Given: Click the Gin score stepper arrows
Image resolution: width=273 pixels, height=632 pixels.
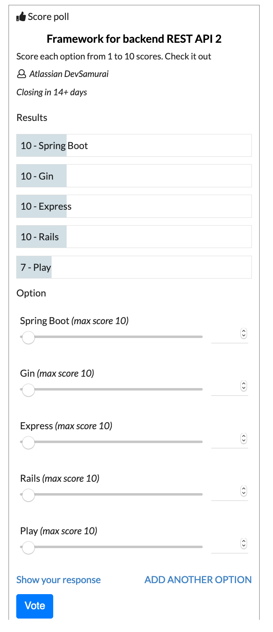Looking at the screenshot, I should click(244, 386).
